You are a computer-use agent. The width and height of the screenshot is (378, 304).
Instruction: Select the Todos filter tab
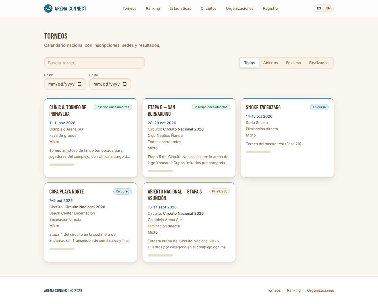(249, 63)
